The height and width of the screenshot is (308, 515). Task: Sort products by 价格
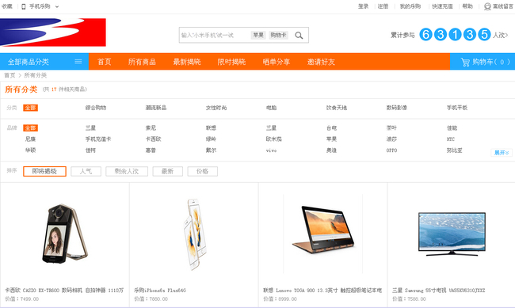202,171
